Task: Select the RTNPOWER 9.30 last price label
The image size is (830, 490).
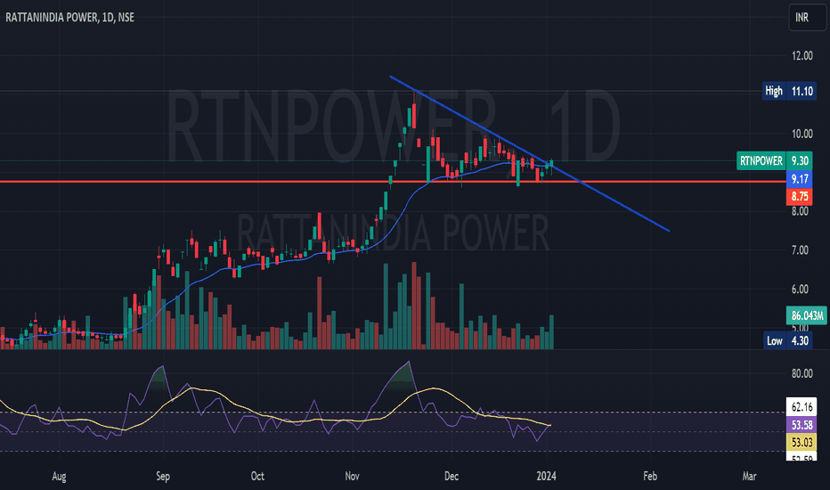Action: (773, 160)
